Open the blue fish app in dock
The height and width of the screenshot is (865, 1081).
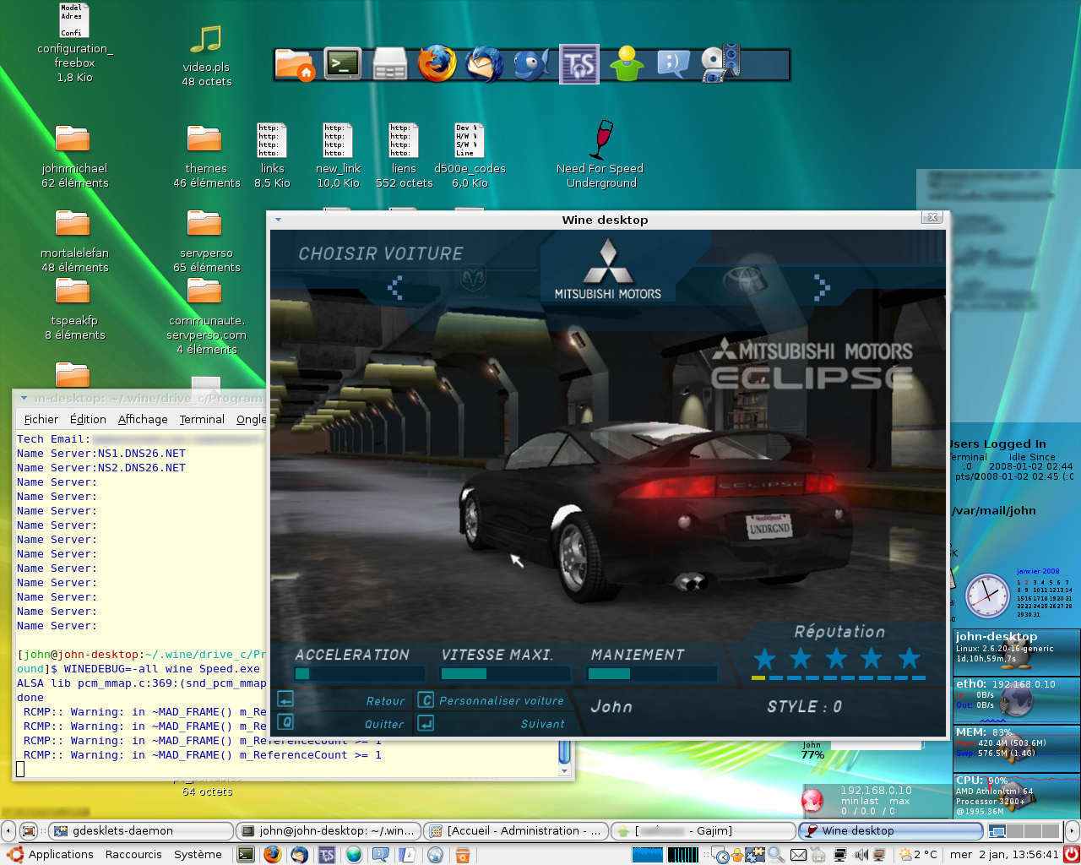[x=532, y=64]
